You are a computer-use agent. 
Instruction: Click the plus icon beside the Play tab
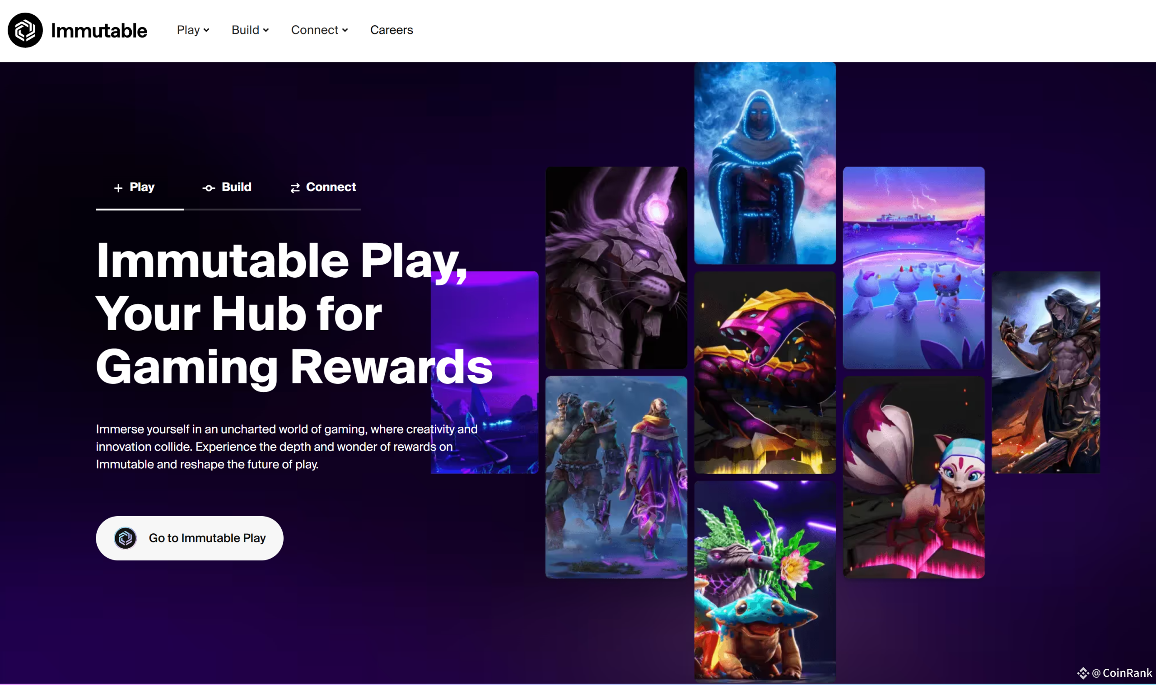tap(118, 188)
